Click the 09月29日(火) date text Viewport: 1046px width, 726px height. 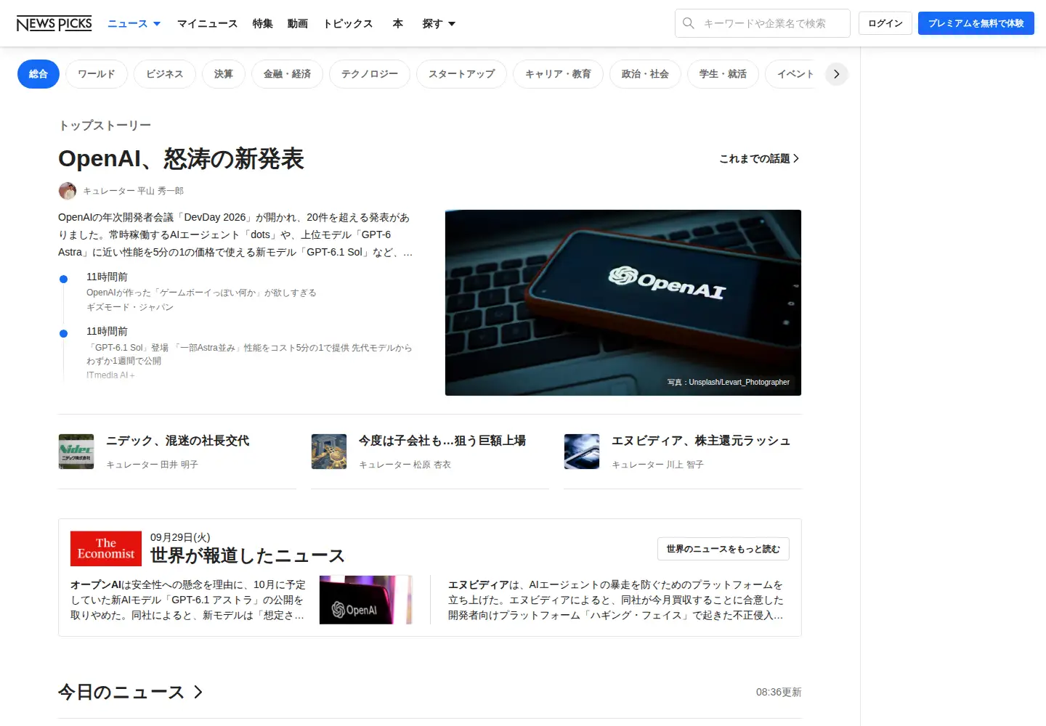180,537
